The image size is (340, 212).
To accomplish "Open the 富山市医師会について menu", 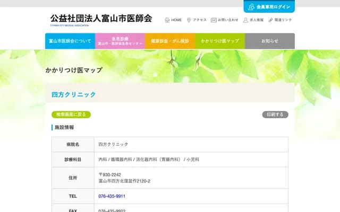I will pyautogui.click(x=70, y=41).
